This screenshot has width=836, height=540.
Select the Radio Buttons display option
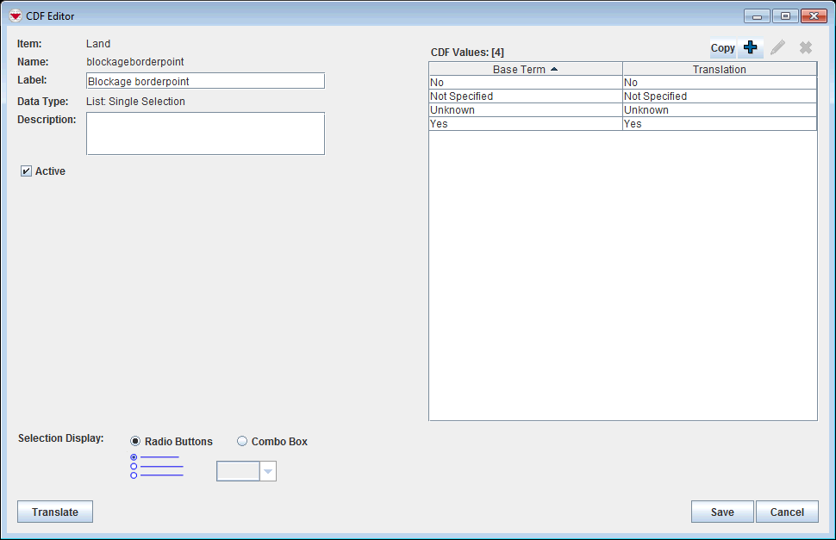(135, 442)
